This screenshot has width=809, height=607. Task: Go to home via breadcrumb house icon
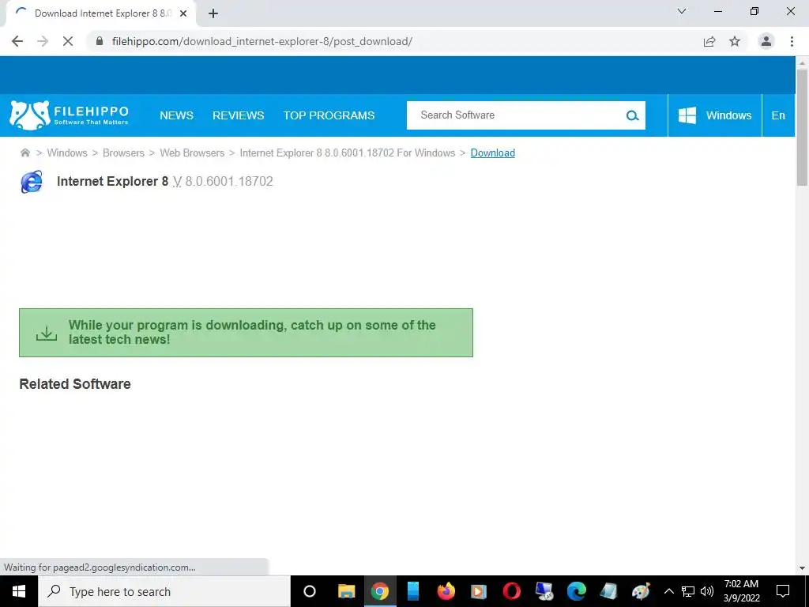tap(24, 153)
